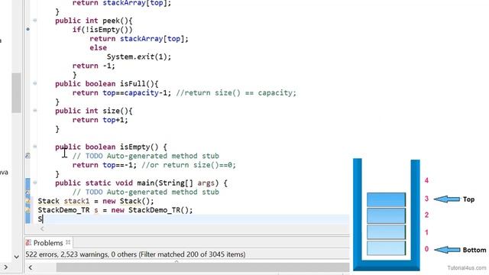The width and height of the screenshot is (489, 275).
Task: Click the TODO comment line under isEmpty()
Action: click(x=146, y=156)
